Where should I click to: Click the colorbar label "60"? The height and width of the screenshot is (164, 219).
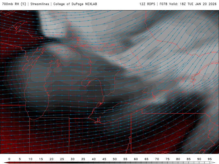pos(136,159)
